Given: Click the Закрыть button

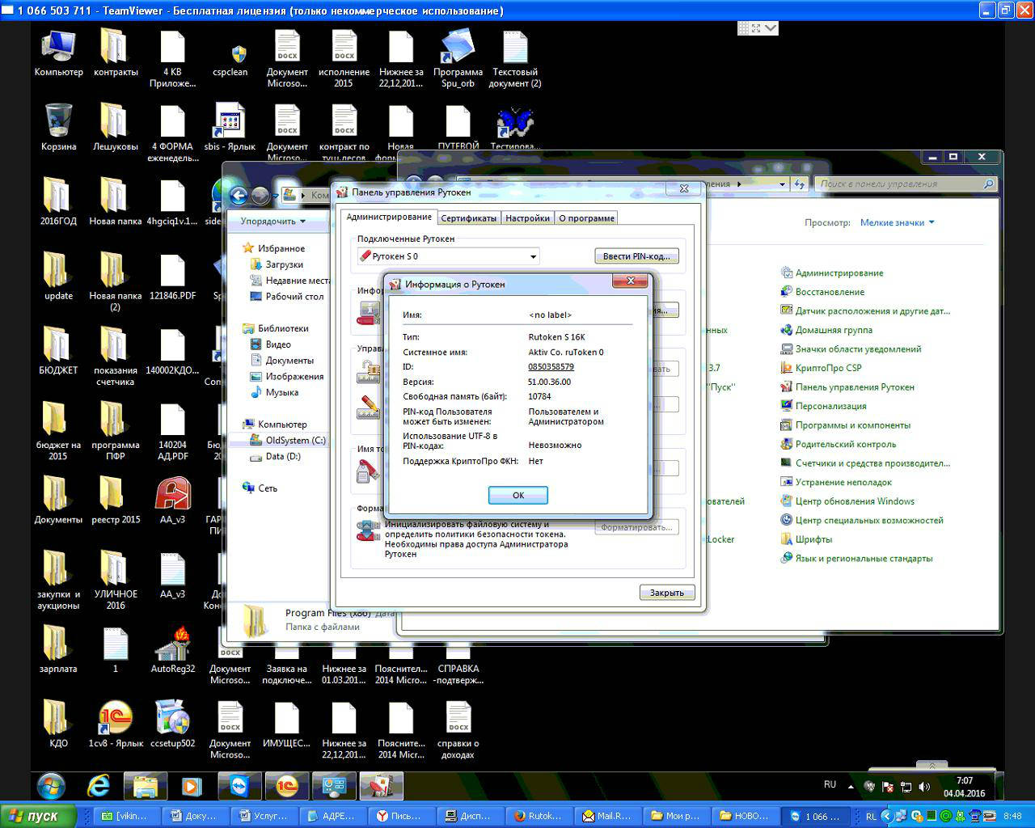Looking at the screenshot, I should coord(666,593).
